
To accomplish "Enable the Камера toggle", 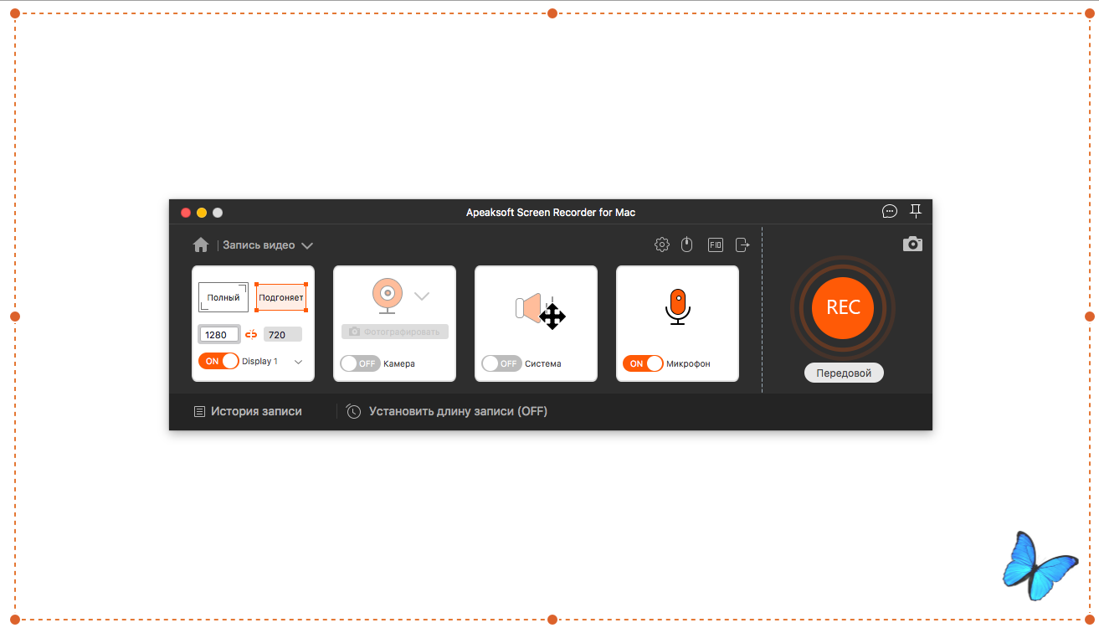I will 360,363.
